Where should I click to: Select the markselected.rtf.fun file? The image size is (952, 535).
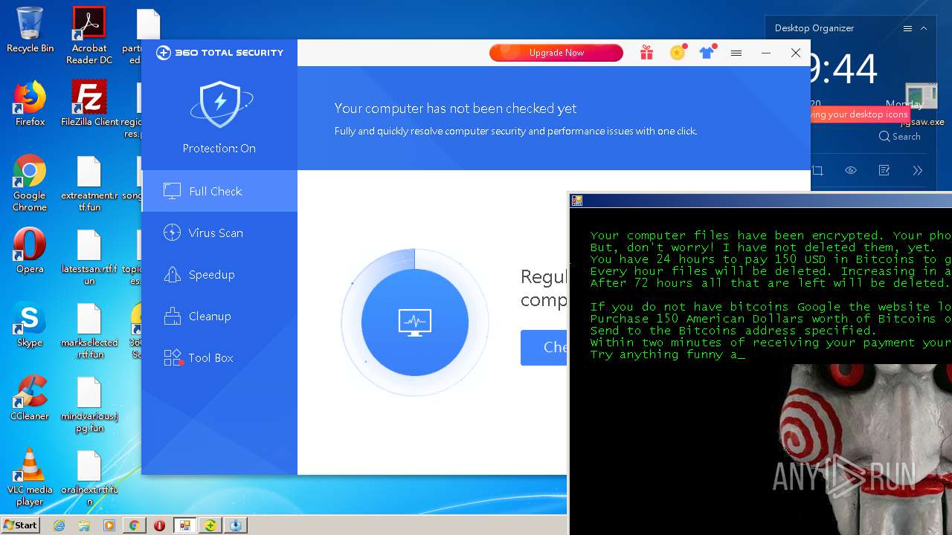point(89,331)
